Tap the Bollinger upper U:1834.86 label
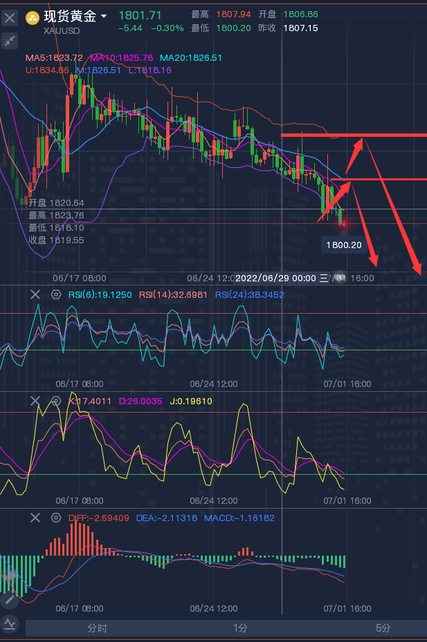The width and height of the screenshot is (427, 642). point(47,70)
